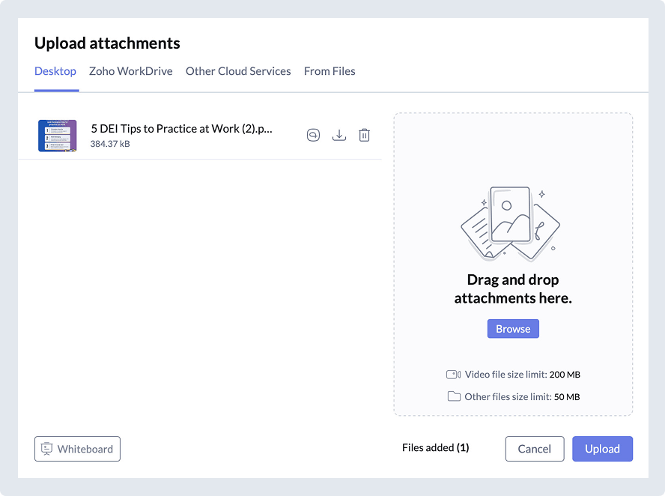Click the Upload button
This screenshot has width=665, height=496.
coord(602,449)
